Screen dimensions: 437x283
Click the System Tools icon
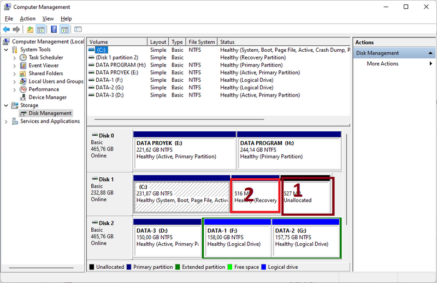tap(15, 50)
